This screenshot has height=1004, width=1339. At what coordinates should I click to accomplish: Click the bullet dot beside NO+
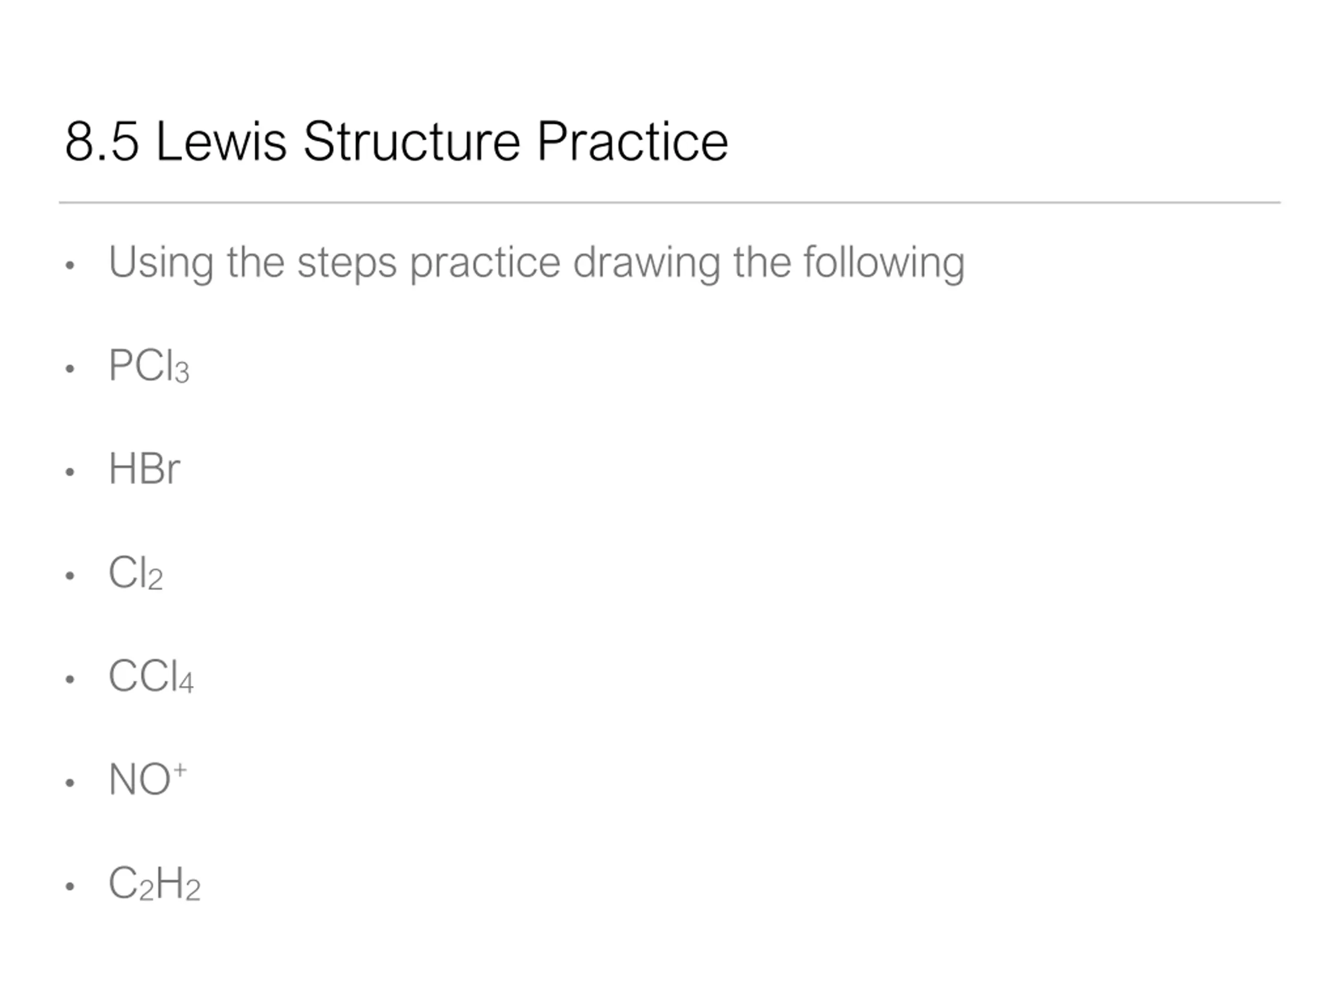[70, 782]
